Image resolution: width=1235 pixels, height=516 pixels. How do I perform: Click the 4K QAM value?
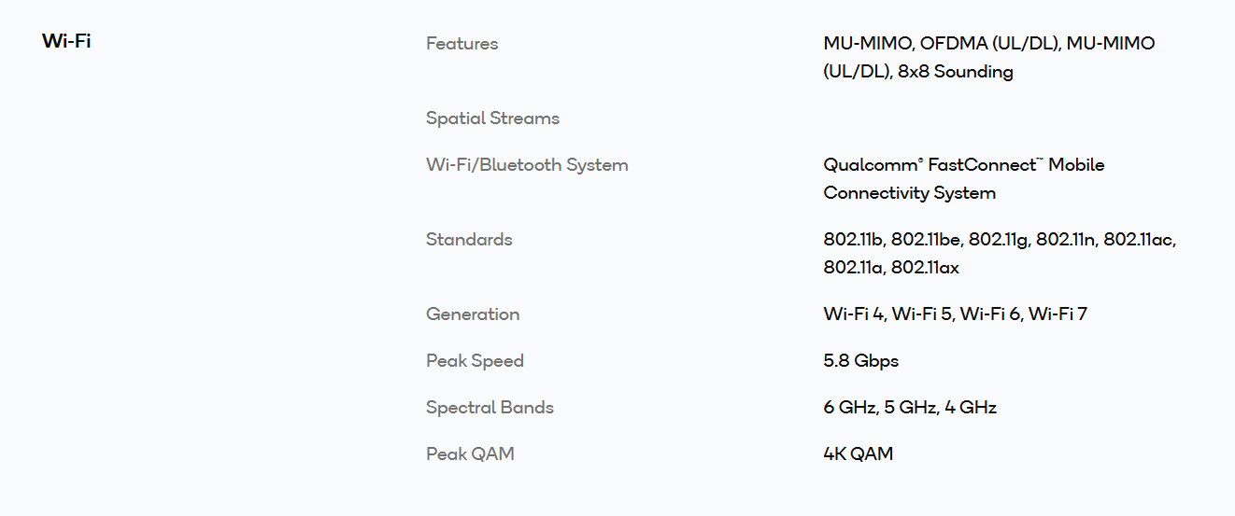[858, 453]
